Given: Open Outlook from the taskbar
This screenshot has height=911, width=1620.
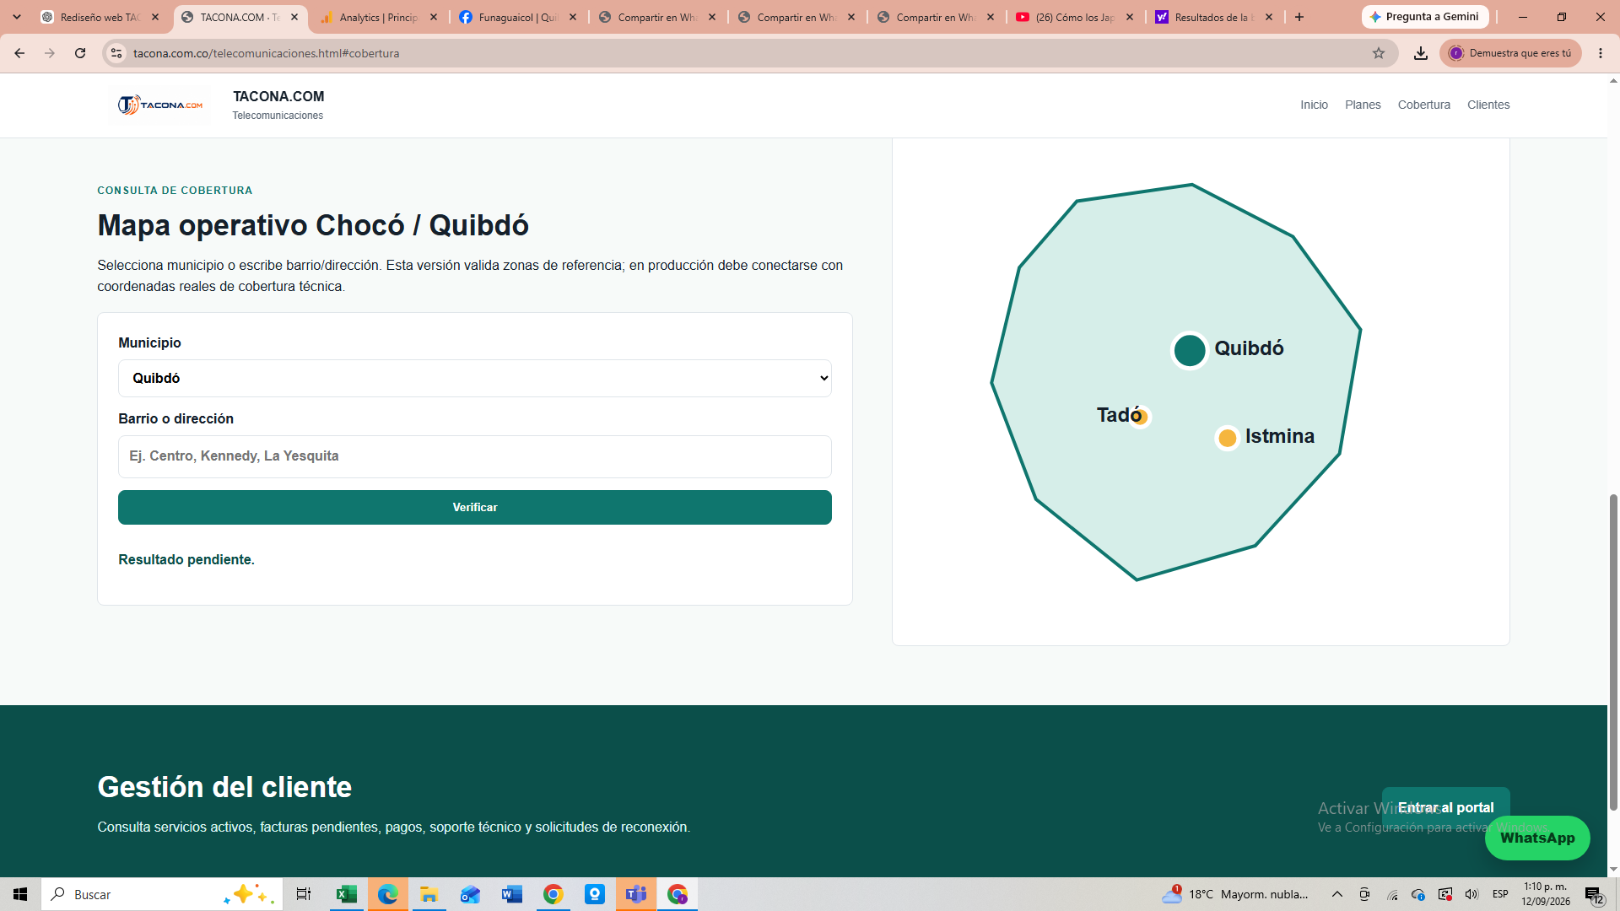Looking at the screenshot, I should (x=470, y=894).
